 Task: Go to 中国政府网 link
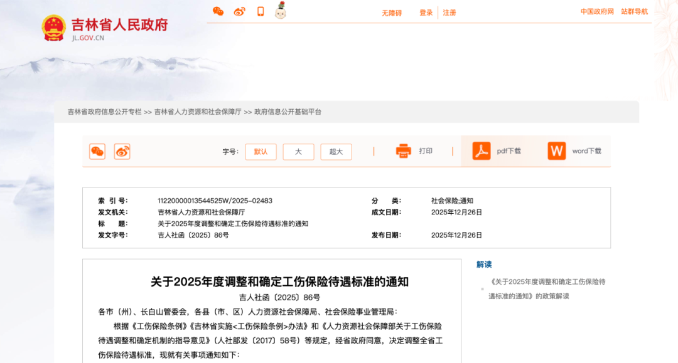597,11
